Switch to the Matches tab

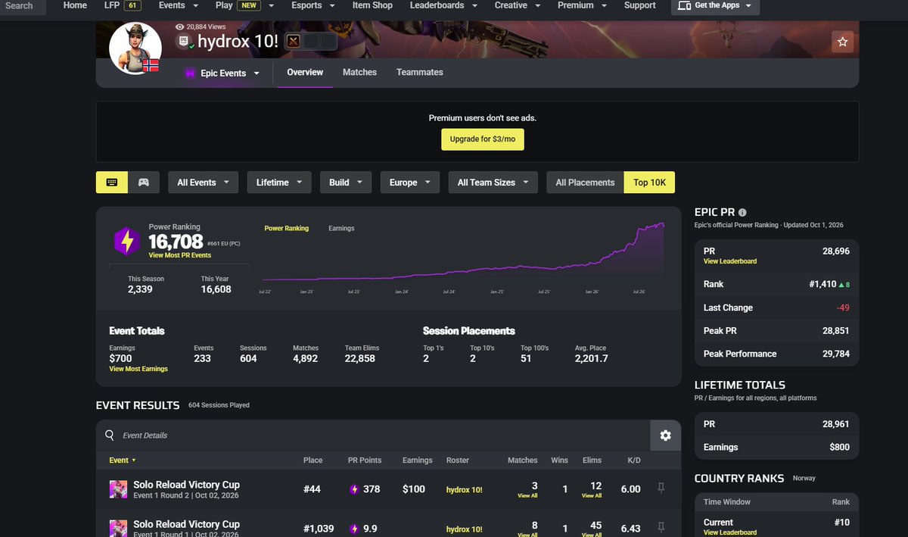[359, 73]
